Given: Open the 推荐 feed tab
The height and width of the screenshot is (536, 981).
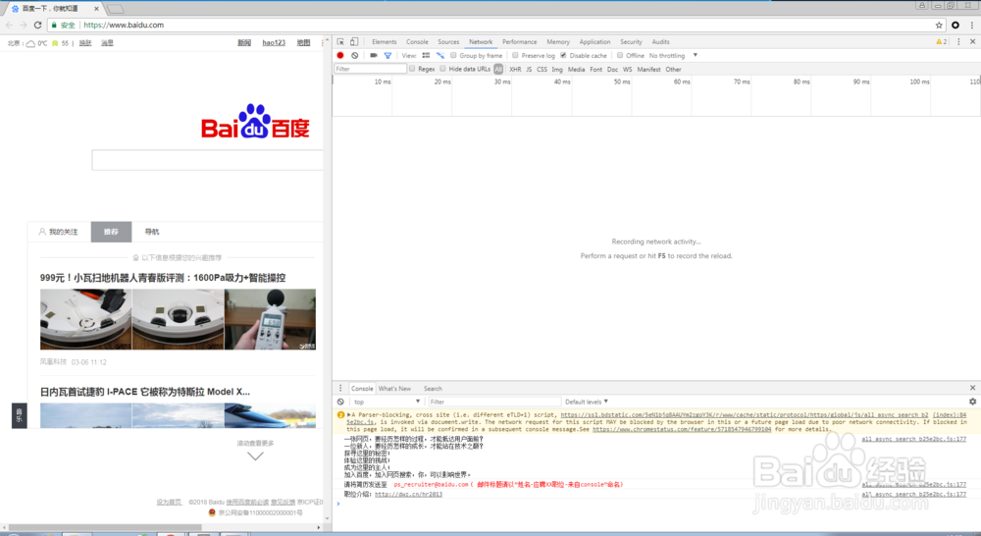Looking at the screenshot, I should click(x=111, y=232).
